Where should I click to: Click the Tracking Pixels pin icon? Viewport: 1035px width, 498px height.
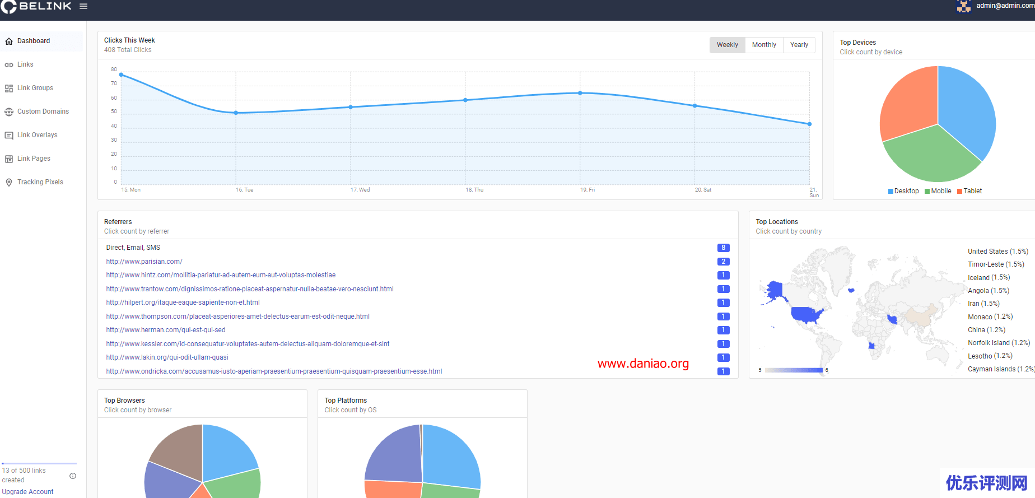click(x=9, y=183)
